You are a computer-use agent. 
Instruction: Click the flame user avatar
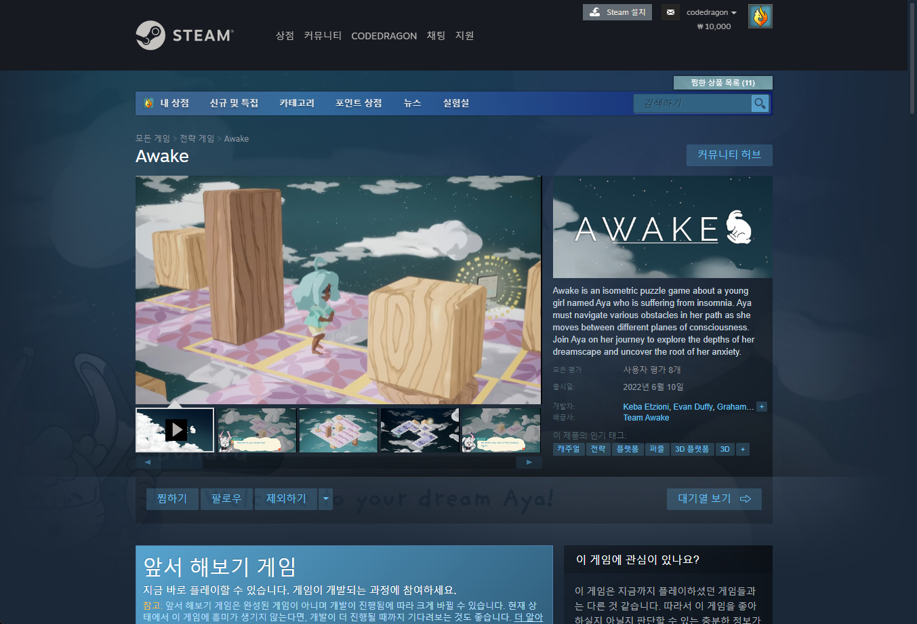point(760,16)
